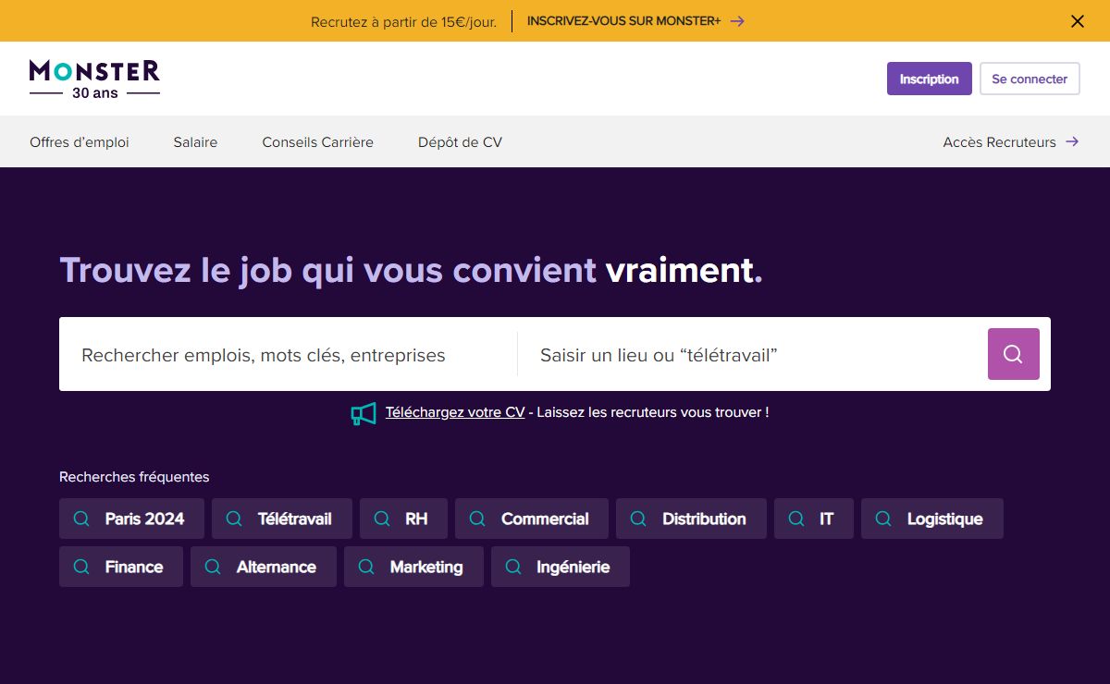Click the megaphone icon beside Téléchargez votre CV
The height and width of the screenshot is (684, 1110).
pos(364,413)
